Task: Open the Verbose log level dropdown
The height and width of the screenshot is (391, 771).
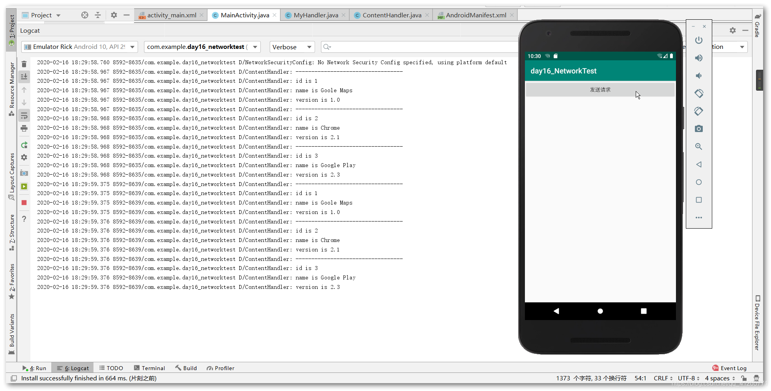Action: [292, 47]
